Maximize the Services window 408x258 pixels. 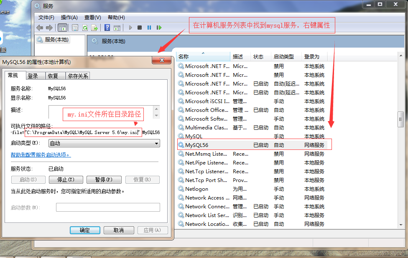(380, 5)
